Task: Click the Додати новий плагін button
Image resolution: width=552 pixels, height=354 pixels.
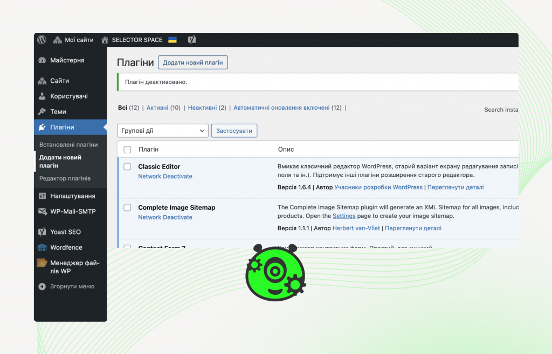Action: tap(194, 62)
